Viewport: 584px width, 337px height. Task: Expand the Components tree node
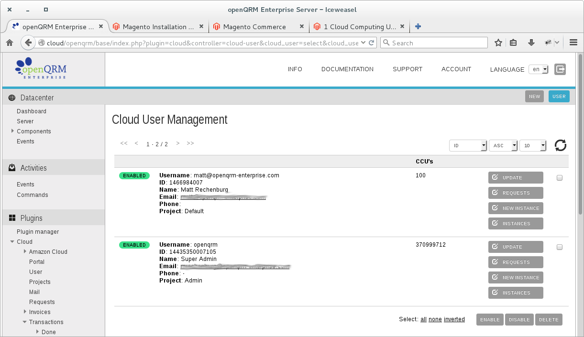[12, 131]
